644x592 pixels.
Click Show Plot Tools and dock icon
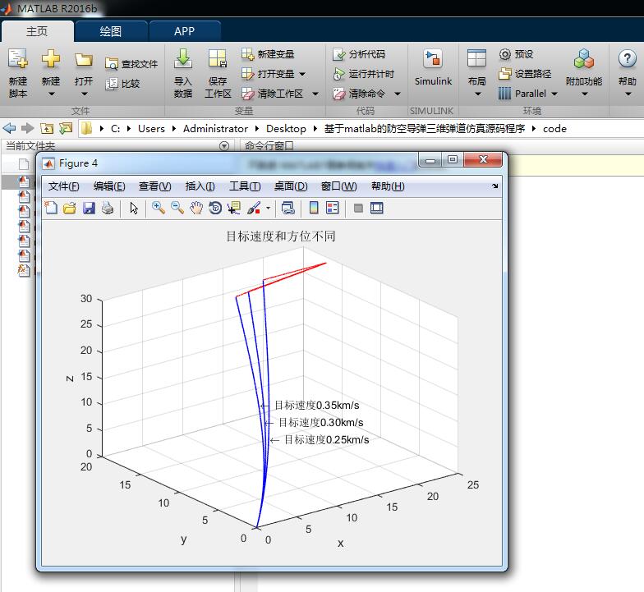(376, 209)
